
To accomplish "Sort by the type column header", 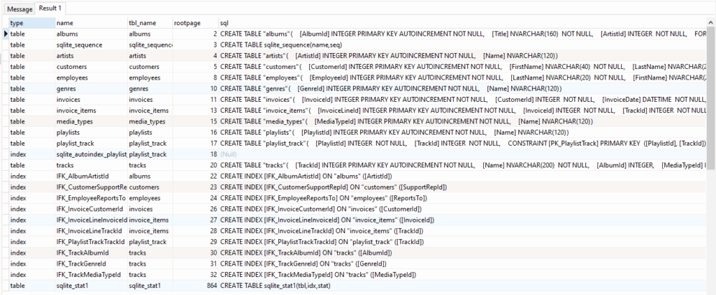I will 31,23.
